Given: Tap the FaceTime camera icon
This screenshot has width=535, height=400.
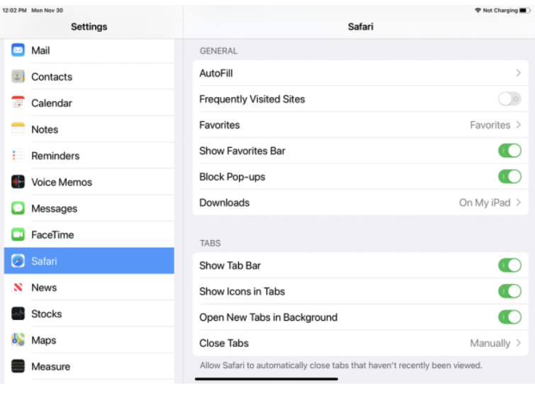Looking at the screenshot, I should (18, 235).
